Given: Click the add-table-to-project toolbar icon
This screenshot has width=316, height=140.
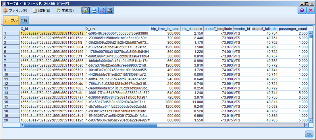Looking at the screenshot, I should coord(85,11).
